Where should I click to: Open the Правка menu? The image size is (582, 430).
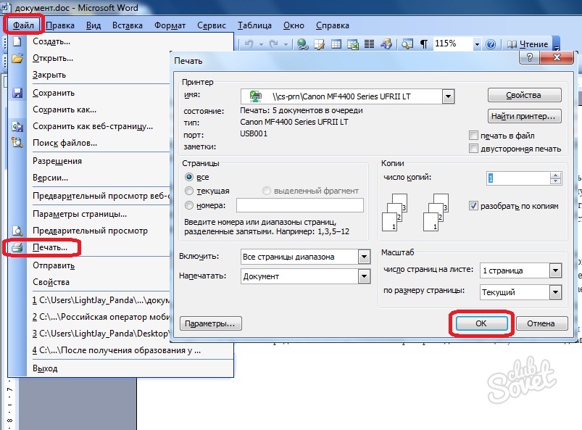(60, 25)
